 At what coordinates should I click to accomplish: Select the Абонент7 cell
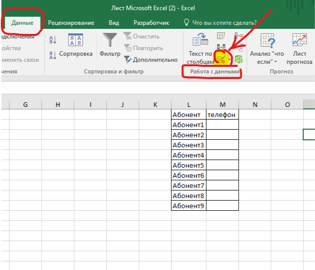pos(189,185)
